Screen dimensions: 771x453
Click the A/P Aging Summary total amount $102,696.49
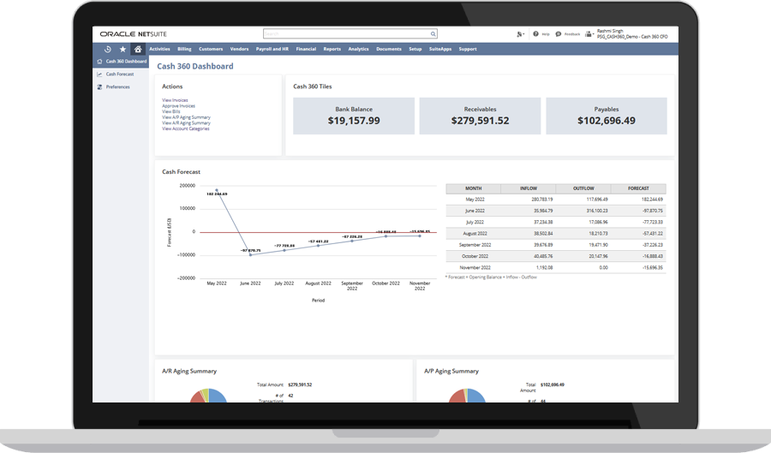tap(553, 384)
